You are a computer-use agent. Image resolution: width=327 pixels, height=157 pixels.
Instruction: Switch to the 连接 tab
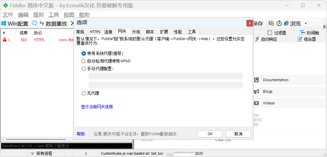tap(108, 32)
